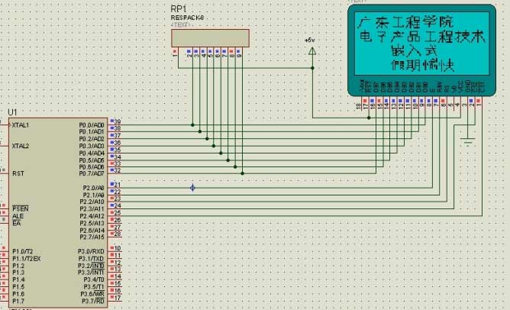
Task: Select the P0.2/AD2 pin label
Action: [x=92, y=139]
